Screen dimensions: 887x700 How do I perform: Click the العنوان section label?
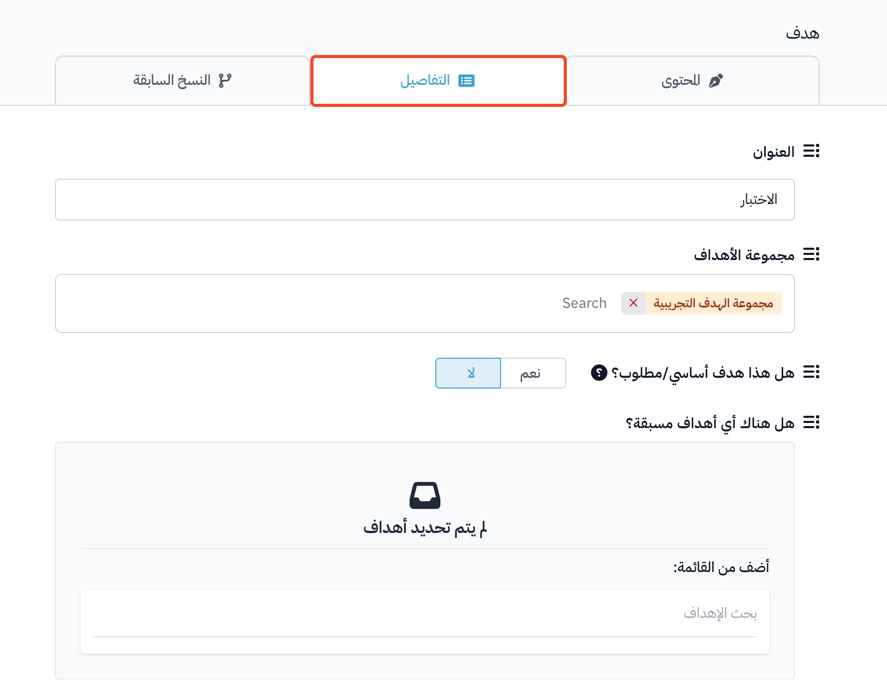773,152
